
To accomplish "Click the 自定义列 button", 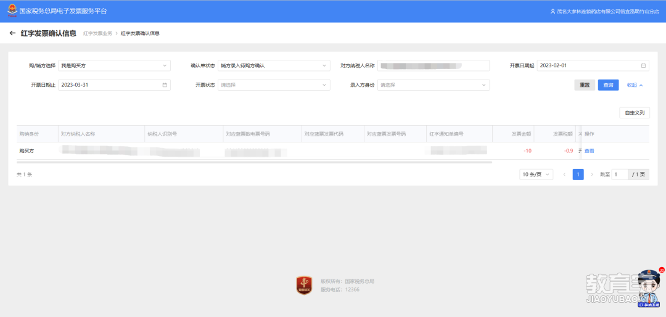I will (x=635, y=113).
